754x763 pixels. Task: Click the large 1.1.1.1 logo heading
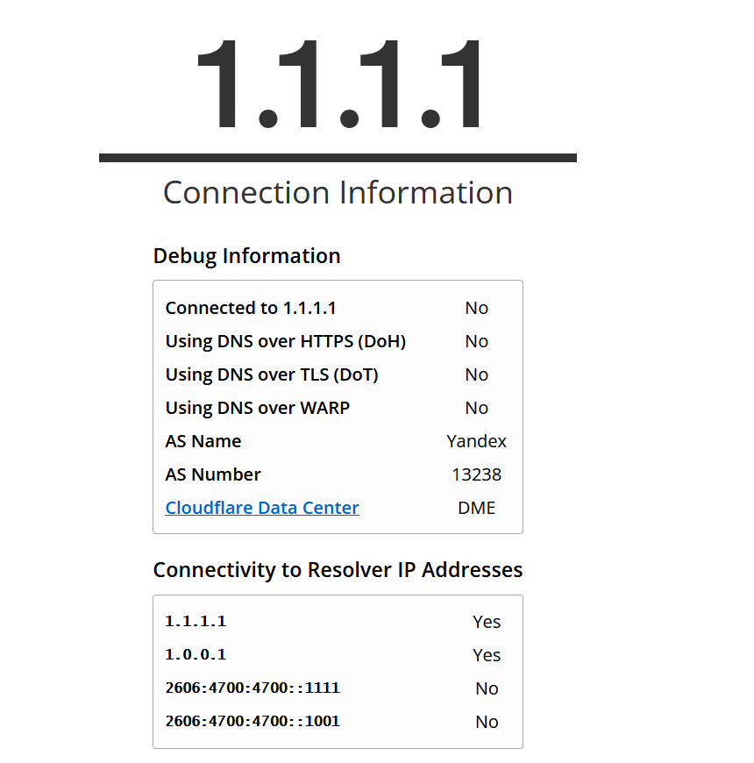[x=338, y=83]
